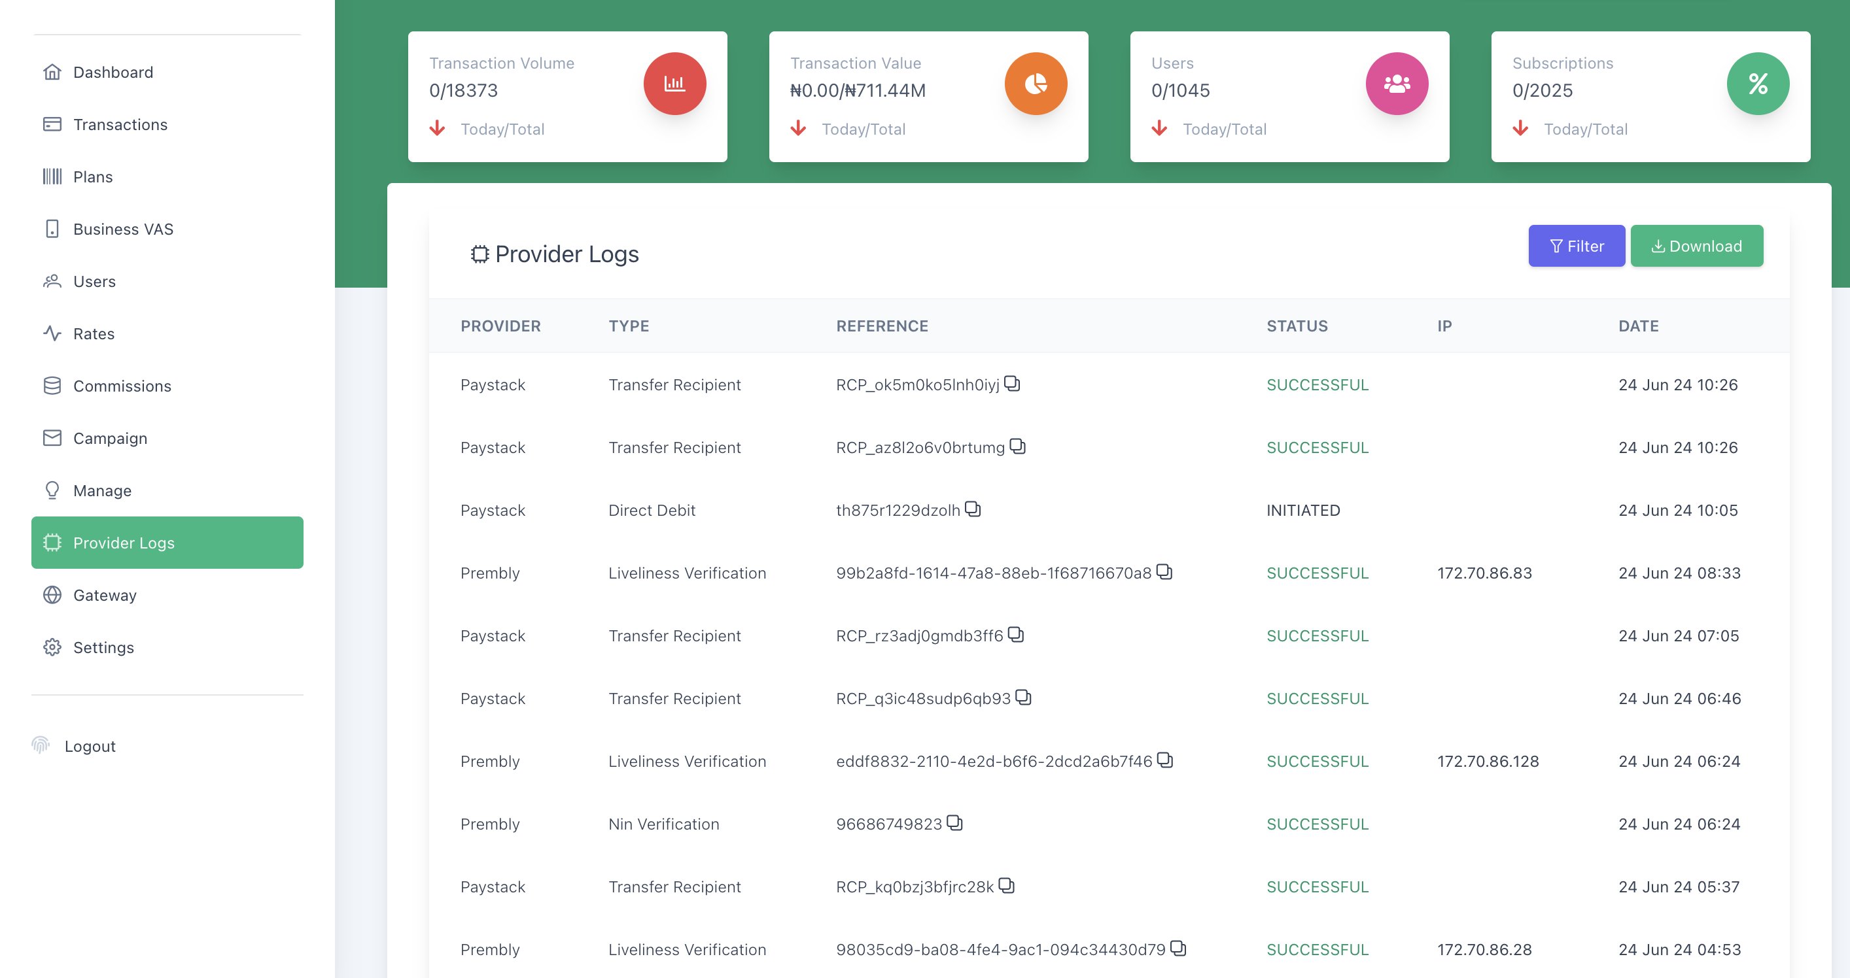Viewport: 1850px width, 978px height.
Task: Click the Dashboard home icon in sidebar
Action: click(x=52, y=72)
